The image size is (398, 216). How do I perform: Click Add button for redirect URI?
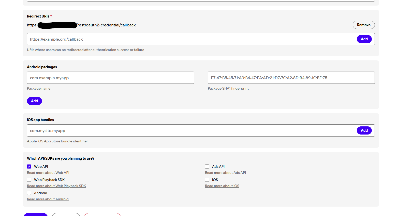tap(364, 39)
